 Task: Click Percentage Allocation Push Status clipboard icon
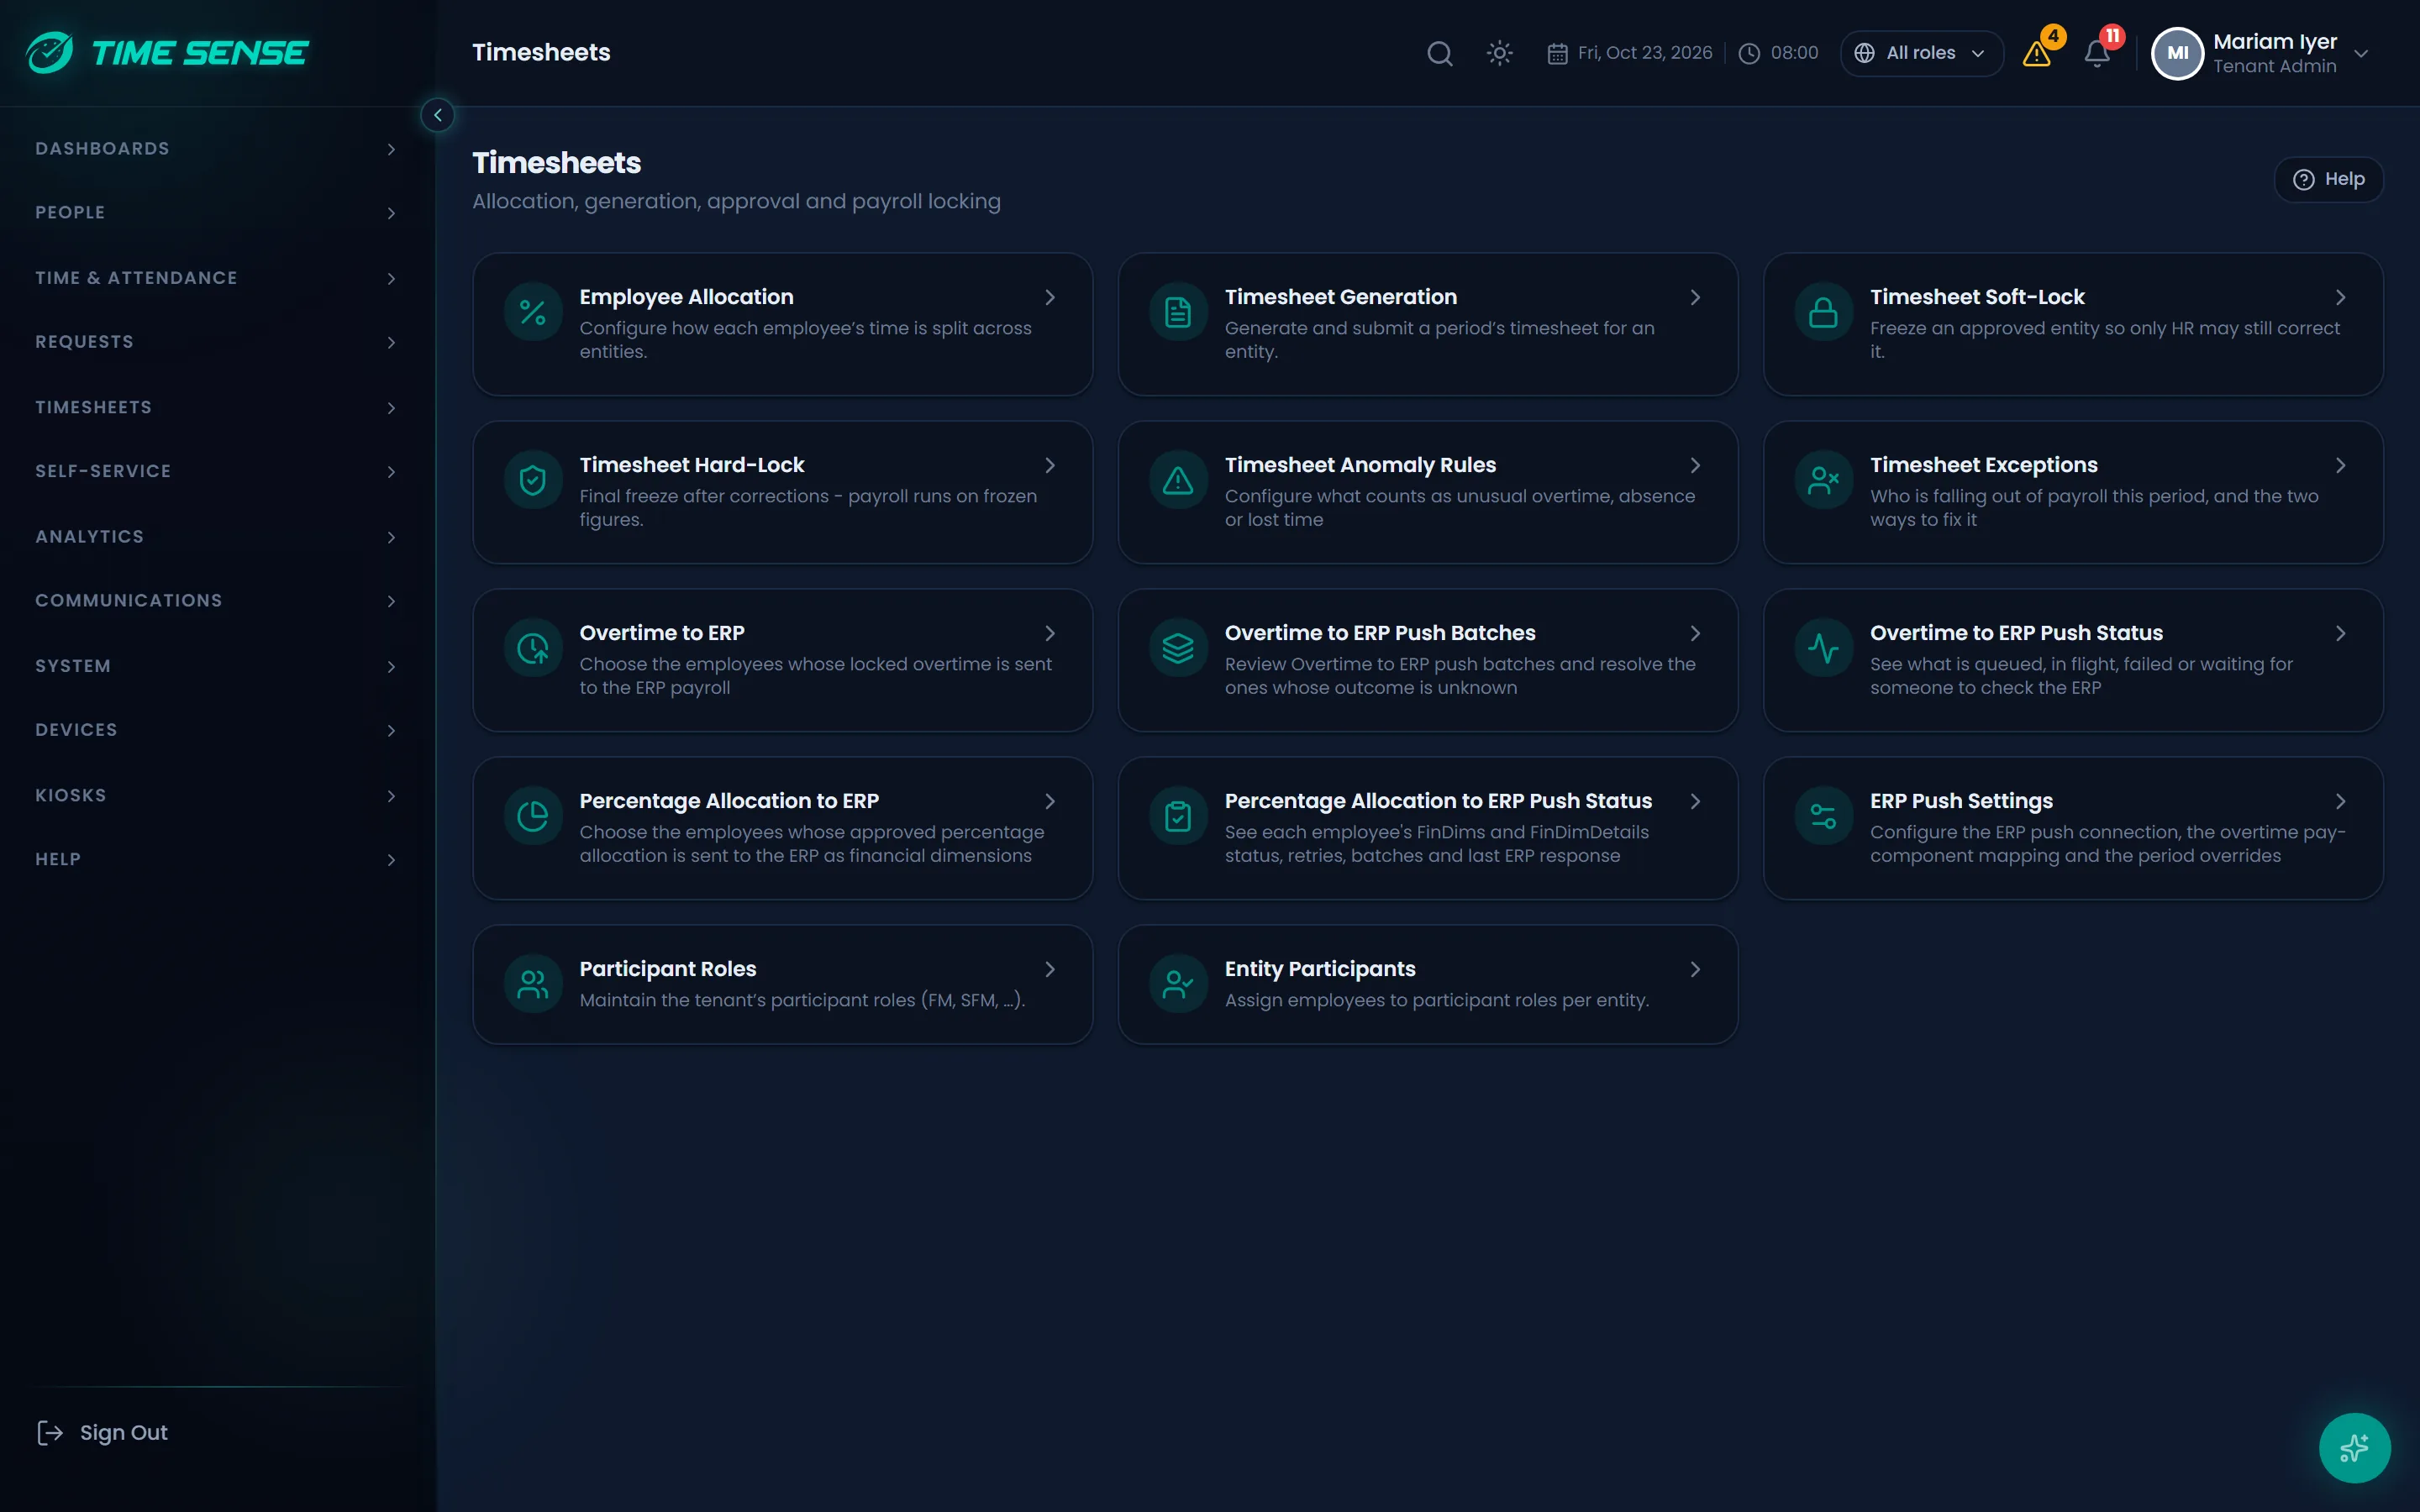1178,817
